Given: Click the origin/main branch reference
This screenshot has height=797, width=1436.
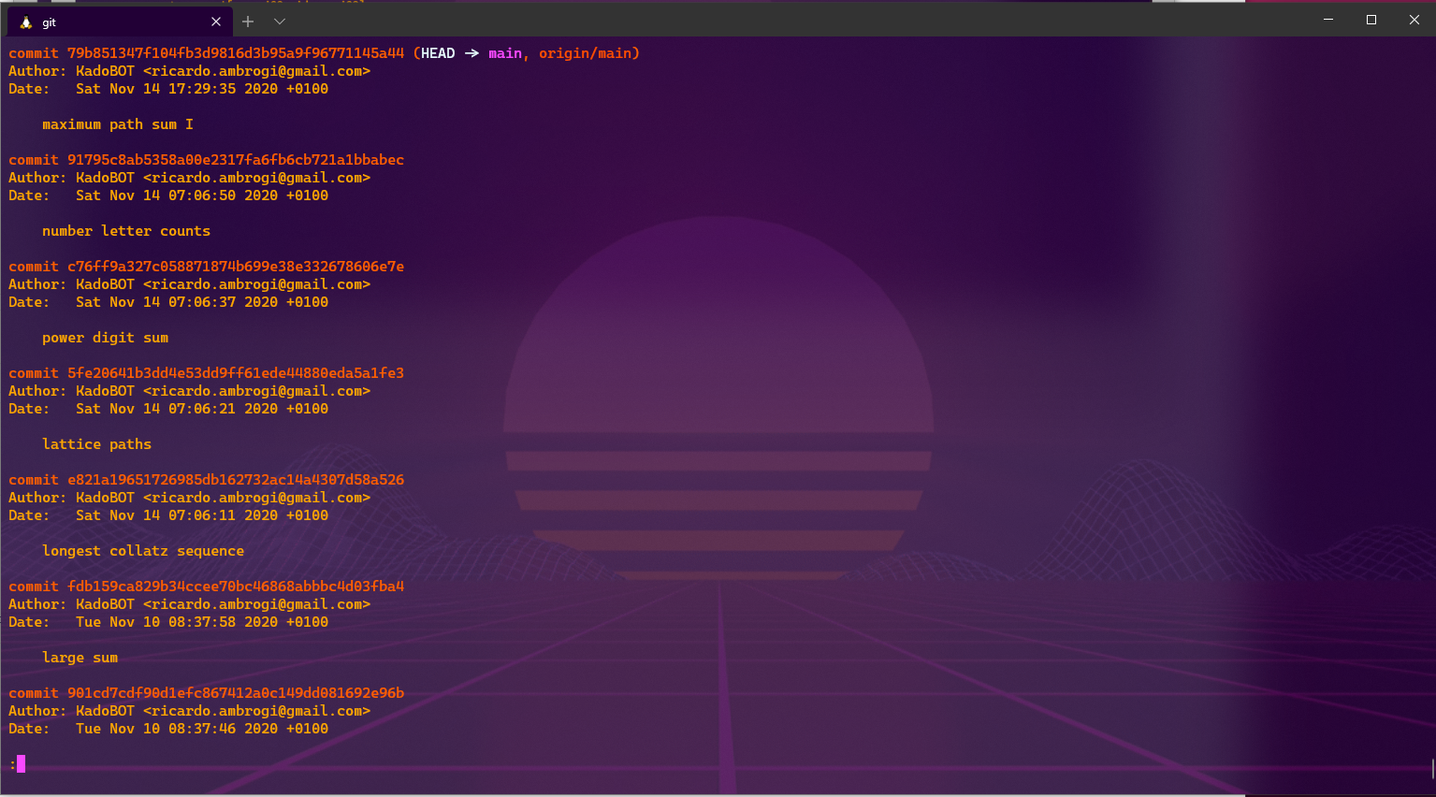Looking at the screenshot, I should (x=586, y=53).
